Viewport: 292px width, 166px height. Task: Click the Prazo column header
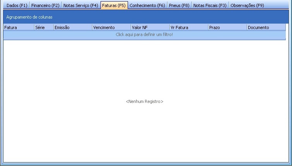tap(227, 27)
